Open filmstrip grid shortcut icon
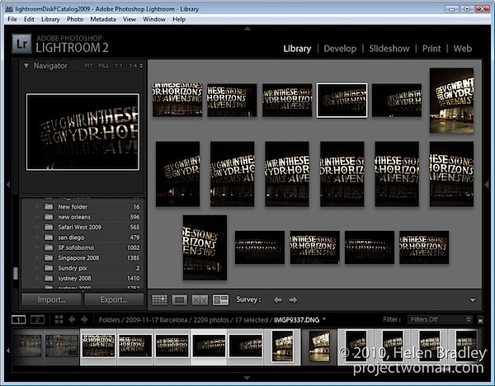 [59, 320]
